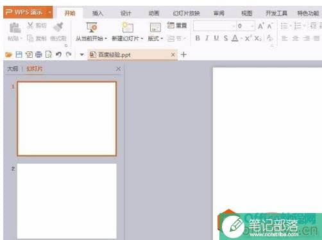Start slideshow from current slide icon
The width and height of the screenshot is (322, 240).
(92, 28)
